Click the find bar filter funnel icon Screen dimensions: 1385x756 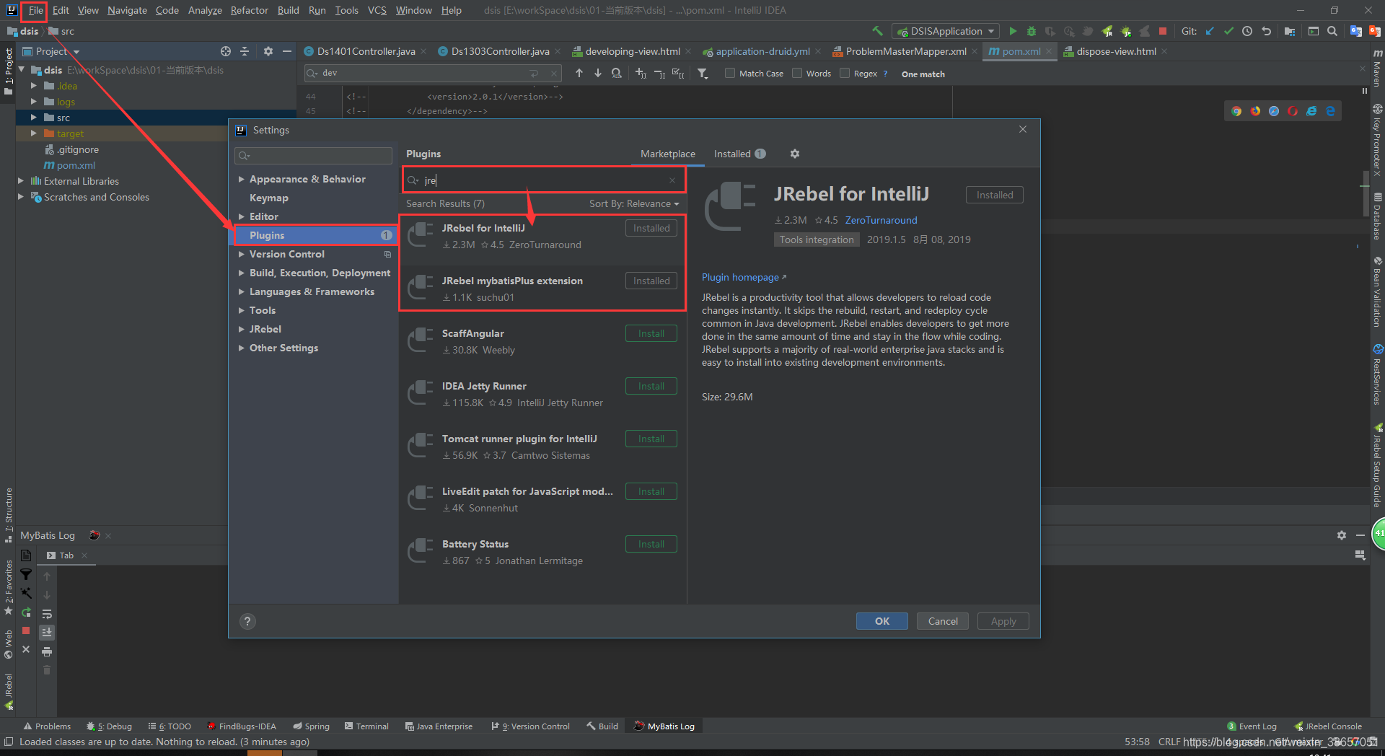pyautogui.click(x=703, y=73)
